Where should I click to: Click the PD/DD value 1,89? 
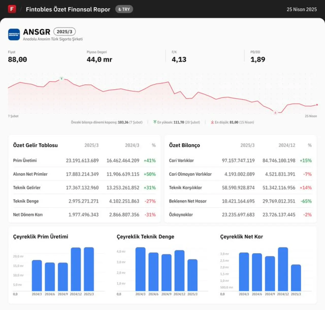pos(258,59)
